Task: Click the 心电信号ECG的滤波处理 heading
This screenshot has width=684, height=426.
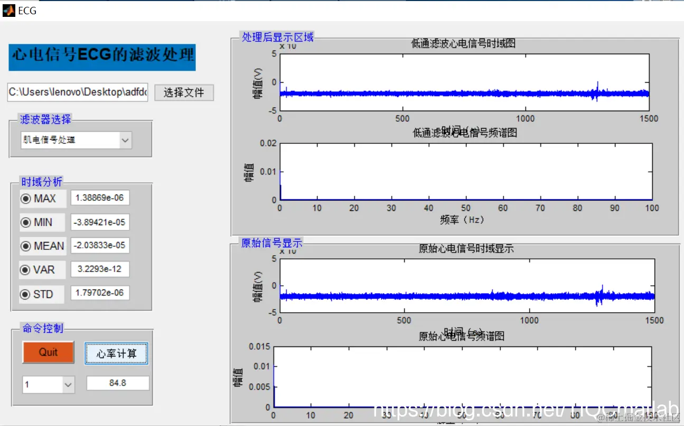Action: (102, 57)
